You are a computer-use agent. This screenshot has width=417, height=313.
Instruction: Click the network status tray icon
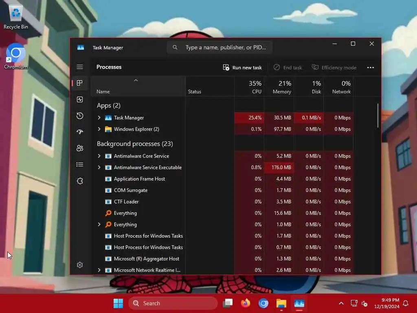[354, 303]
